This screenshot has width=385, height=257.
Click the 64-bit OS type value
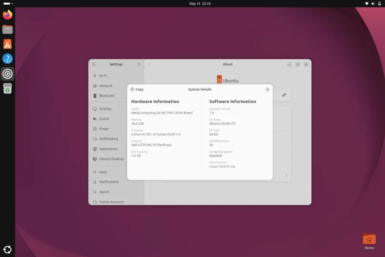pos(213,134)
